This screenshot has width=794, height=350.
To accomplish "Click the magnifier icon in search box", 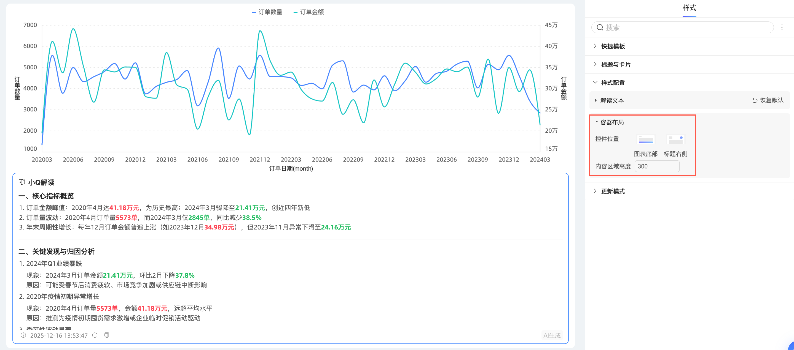I will 600,27.
